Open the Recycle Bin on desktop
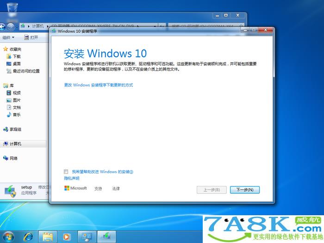This screenshot has width=324, height=243. [x=12, y=10]
